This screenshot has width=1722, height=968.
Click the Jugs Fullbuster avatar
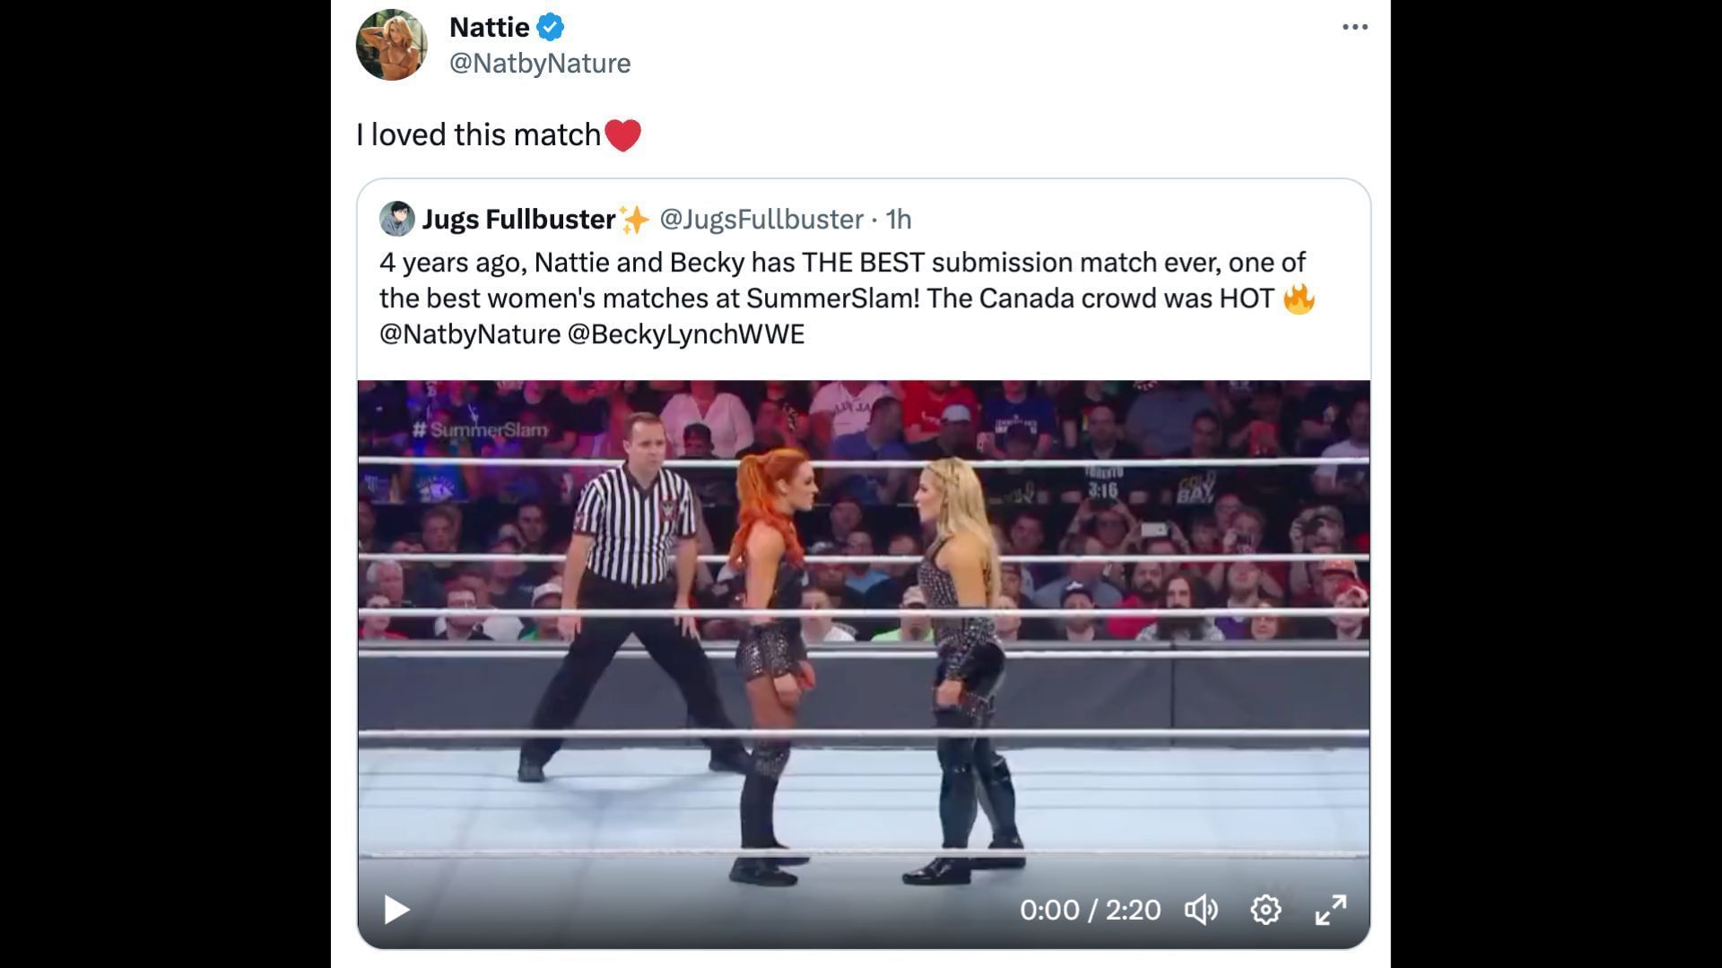(396, 219)
